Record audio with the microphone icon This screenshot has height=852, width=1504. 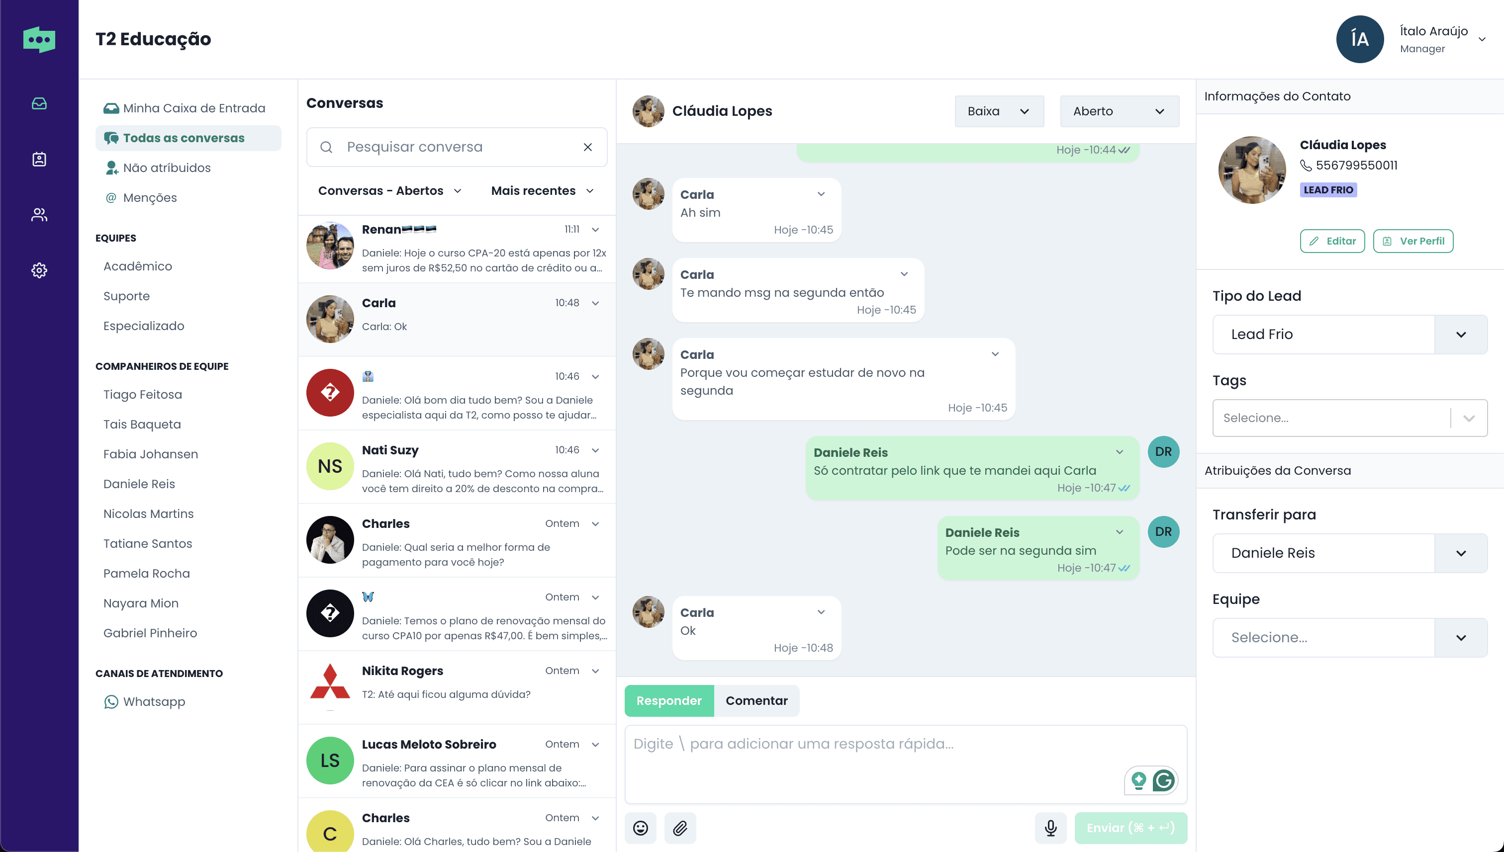pos(1051,828)
